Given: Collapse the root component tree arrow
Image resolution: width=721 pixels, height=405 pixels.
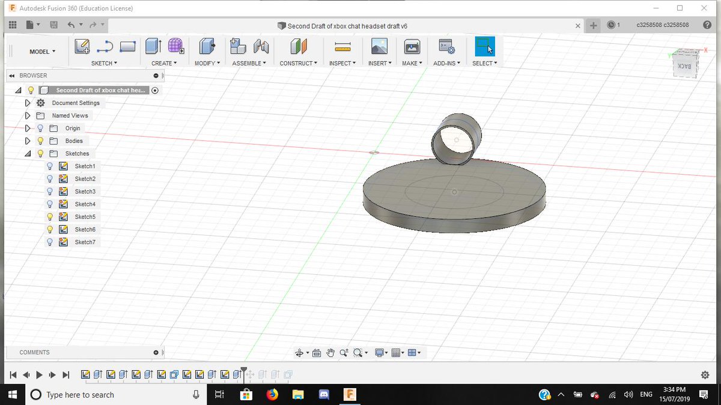Looking at the screenshot, I should coord(17,90).
